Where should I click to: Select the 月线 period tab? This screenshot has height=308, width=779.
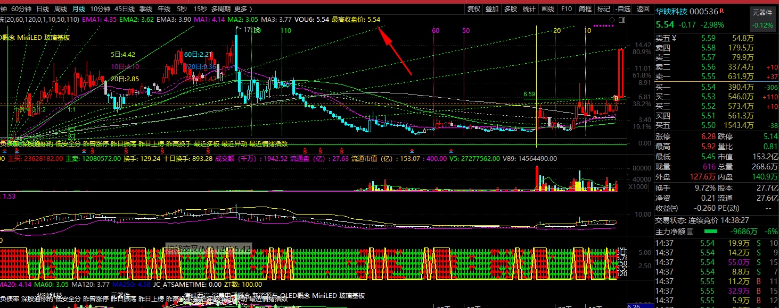point(79,8)
